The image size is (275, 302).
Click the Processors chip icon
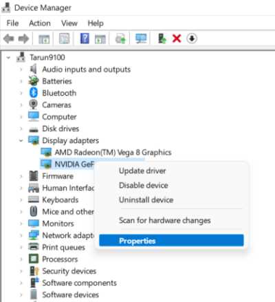(x=34, y=259)
